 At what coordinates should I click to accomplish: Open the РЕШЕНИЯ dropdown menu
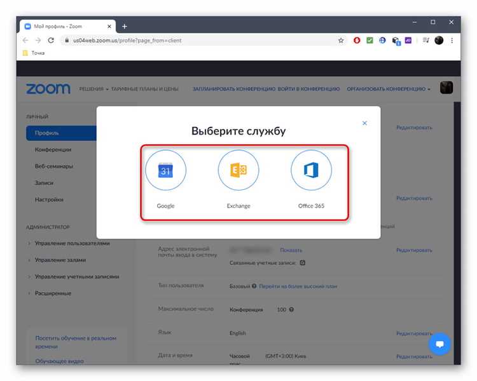[x=93, y=89]
